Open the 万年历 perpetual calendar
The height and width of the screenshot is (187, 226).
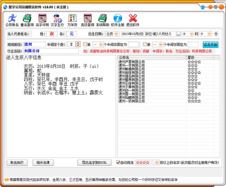tap(72, 20)
